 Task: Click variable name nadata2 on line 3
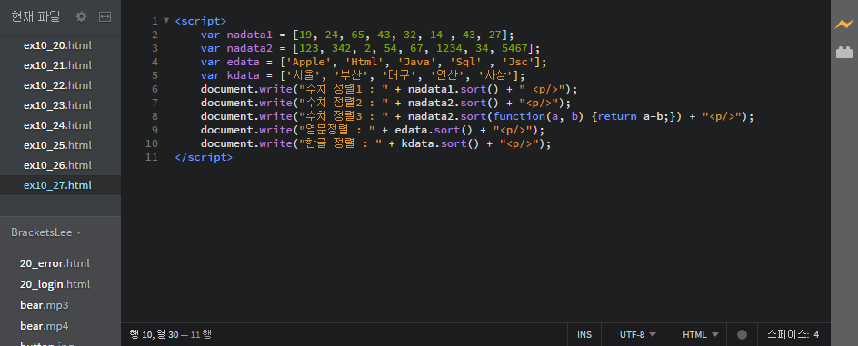[x=249, y=48]
